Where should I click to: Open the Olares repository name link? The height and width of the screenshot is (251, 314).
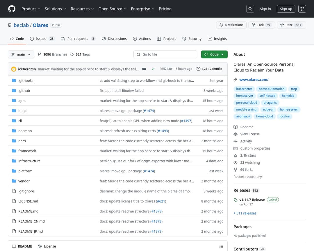[x=40, y=25]
